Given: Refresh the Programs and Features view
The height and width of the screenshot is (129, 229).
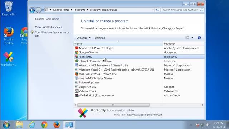Looking at the screenshot, I should (157, 10).
